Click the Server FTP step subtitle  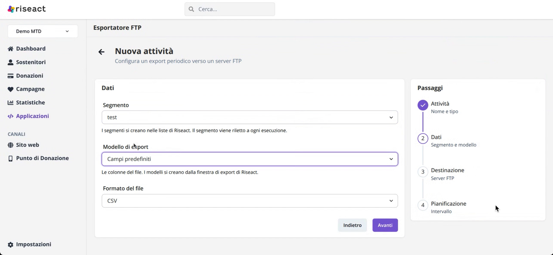[442, 178]
